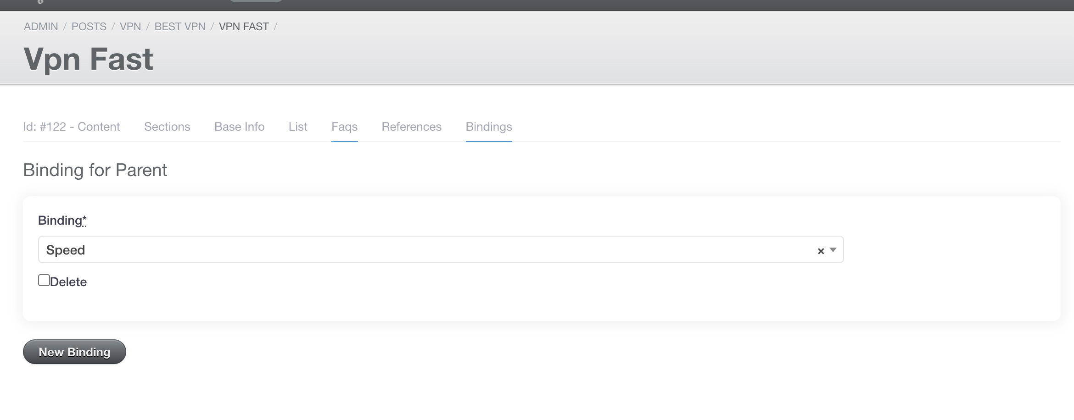Viewport: 1074px width, 420px height.
Task: Focus the Speed binding select field
Action: pyautogui.click(x=441, y=249)
